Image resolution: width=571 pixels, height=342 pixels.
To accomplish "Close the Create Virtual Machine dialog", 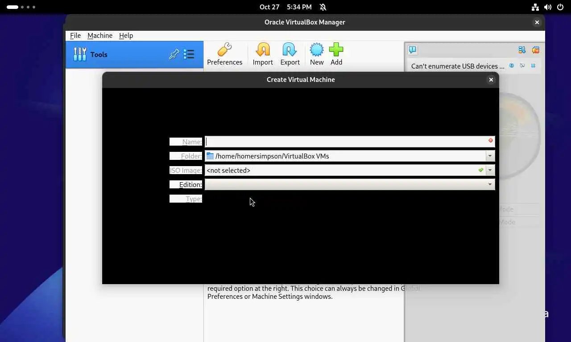I will click(x=491, y=80).
